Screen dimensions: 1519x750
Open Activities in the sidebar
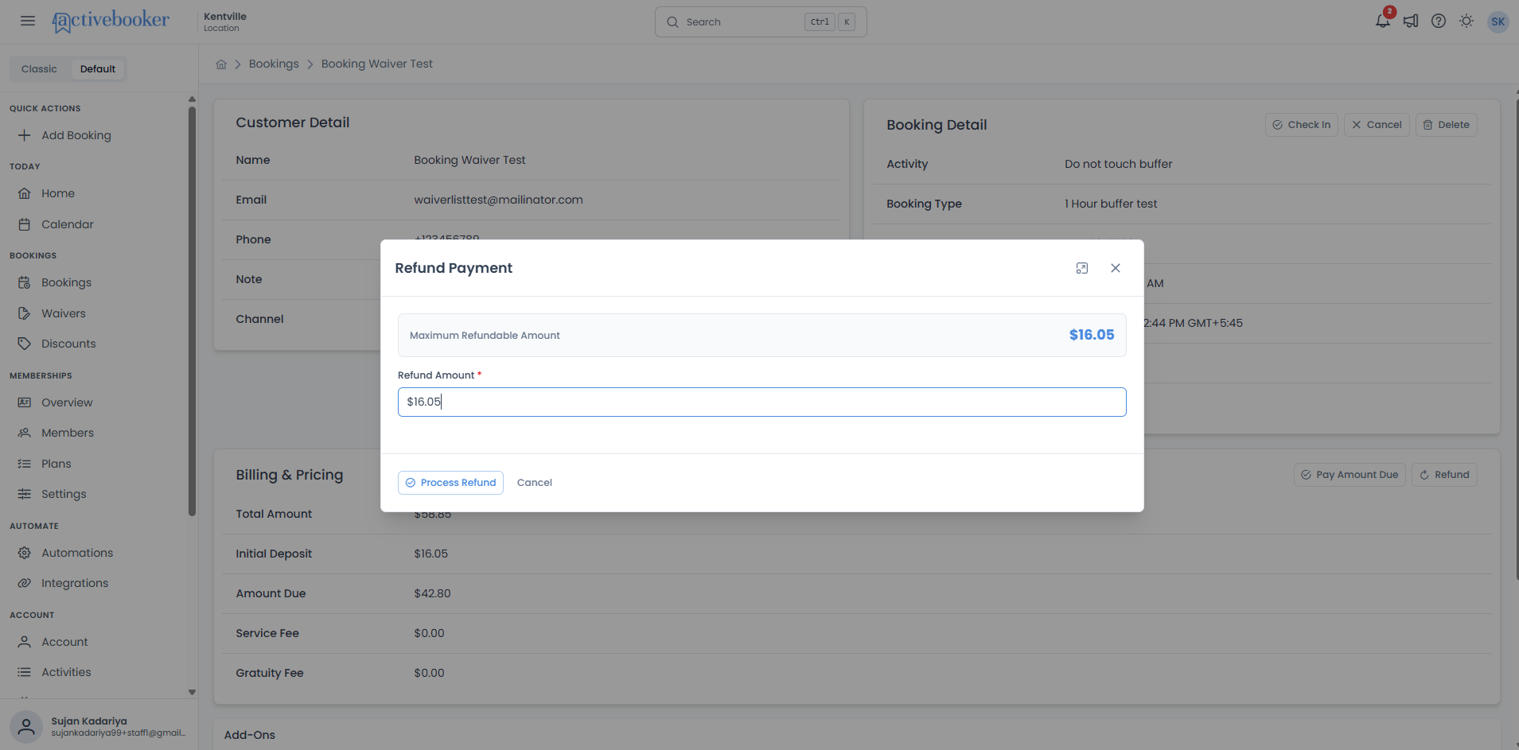(66, 672)
